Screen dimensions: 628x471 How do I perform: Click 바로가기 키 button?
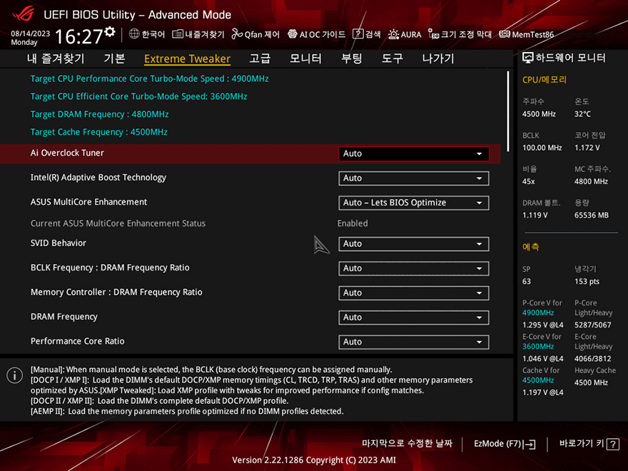(589, 443)
